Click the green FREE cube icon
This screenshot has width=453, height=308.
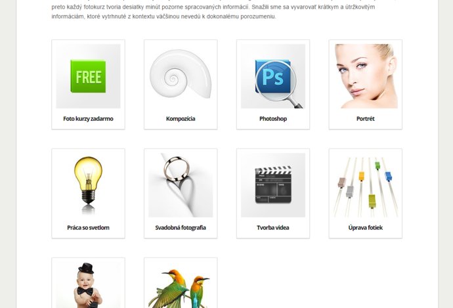click(88, 76)
